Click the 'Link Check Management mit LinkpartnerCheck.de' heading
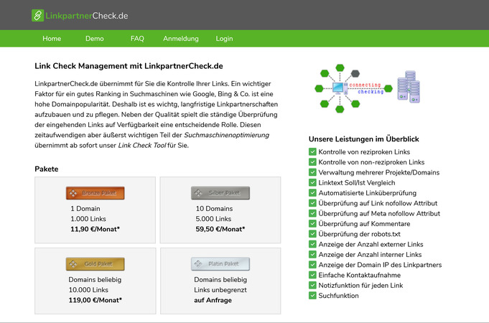This screenshot has height=323, width=489. (x=129, y=66)
